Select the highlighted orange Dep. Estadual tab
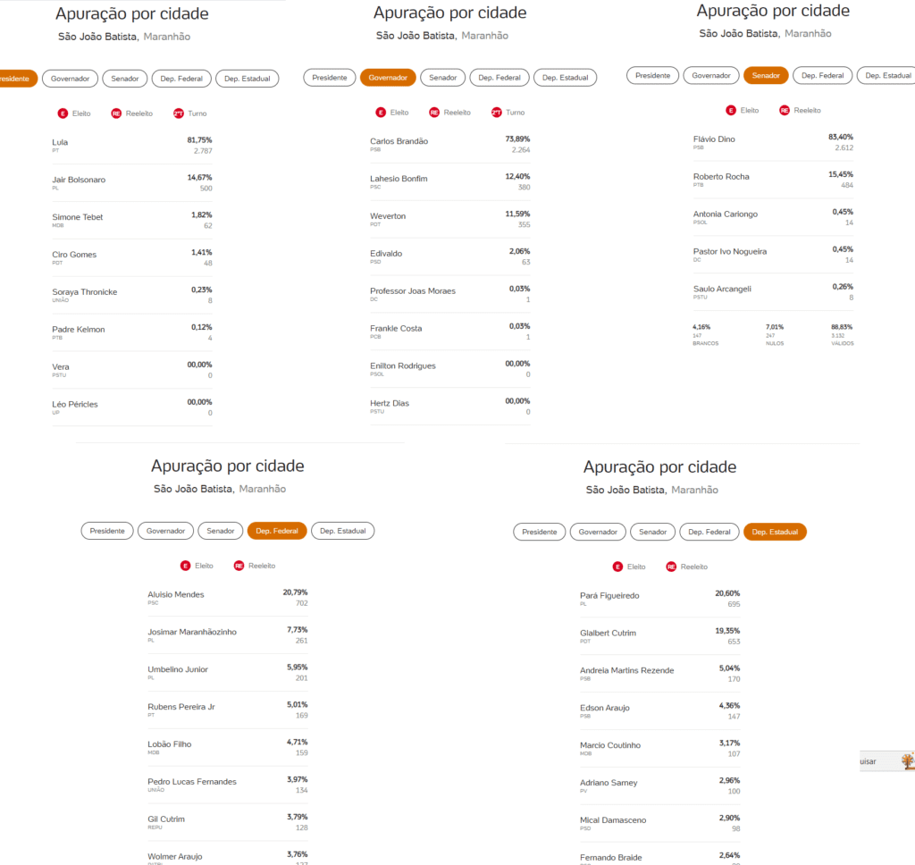Screen dimensions: 915x865 point(775,533)
